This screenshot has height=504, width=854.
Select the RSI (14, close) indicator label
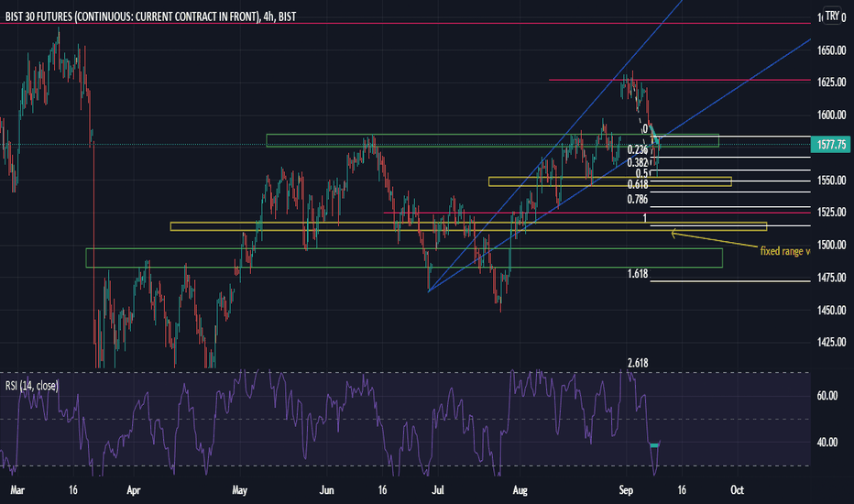pos(31,386)
